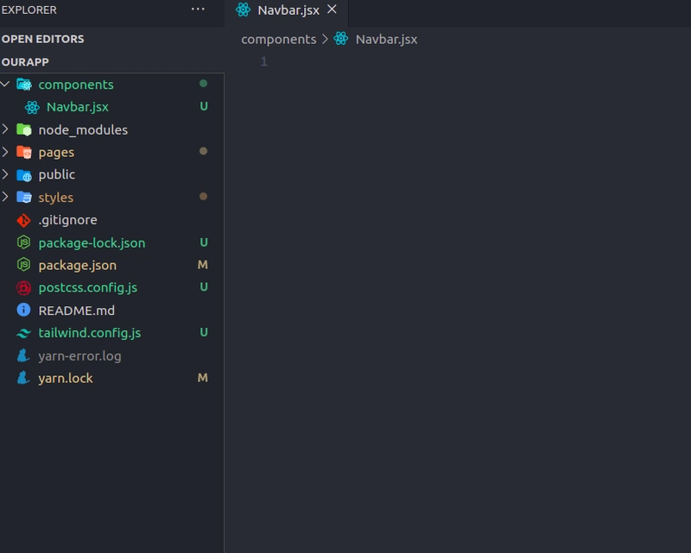Expand the OPEN EDITORS section

42,39
